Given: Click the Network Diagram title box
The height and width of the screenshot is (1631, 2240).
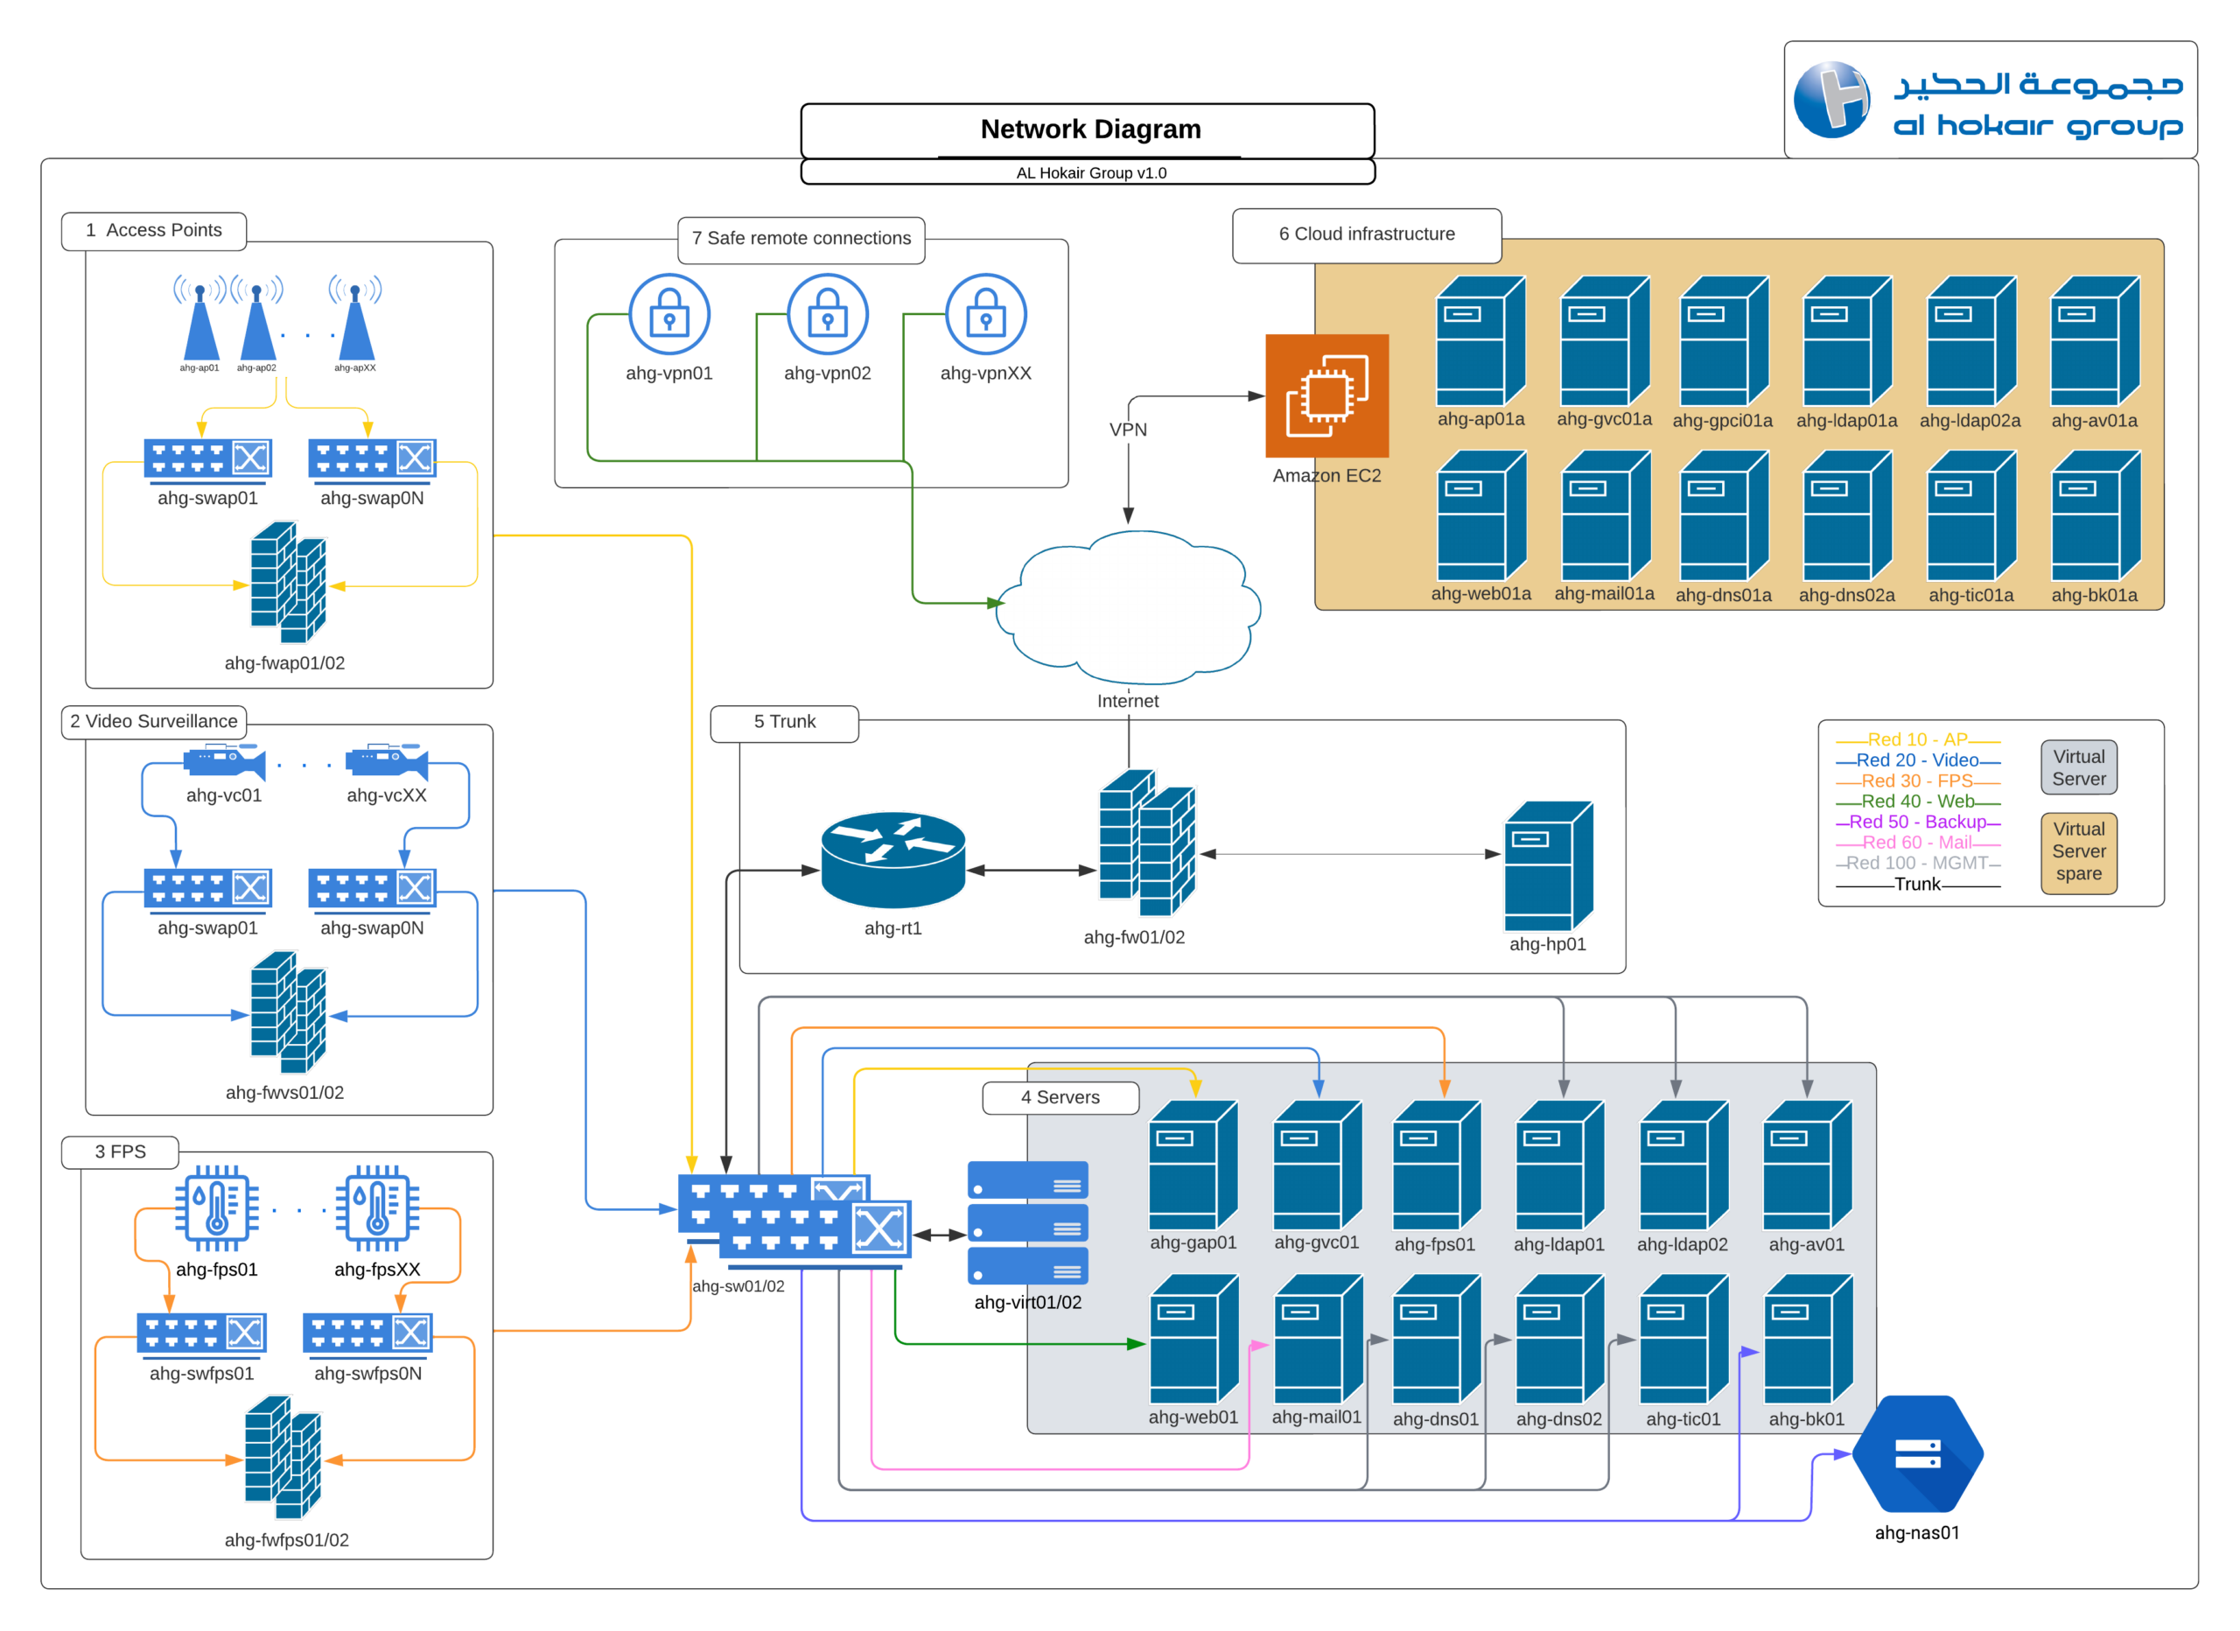Looking at the screenshot, I should click(x=1088, y=129).
